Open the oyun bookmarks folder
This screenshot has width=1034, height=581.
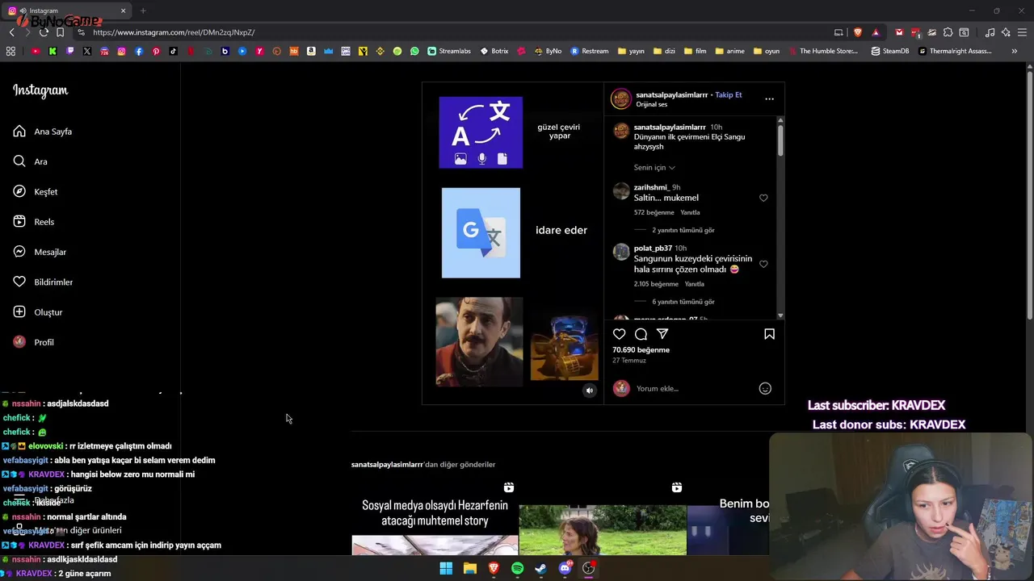tap(767, 51)
